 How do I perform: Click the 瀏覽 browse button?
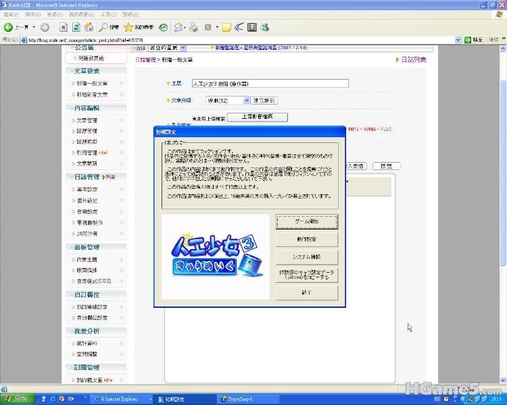(x=387, y=166)
